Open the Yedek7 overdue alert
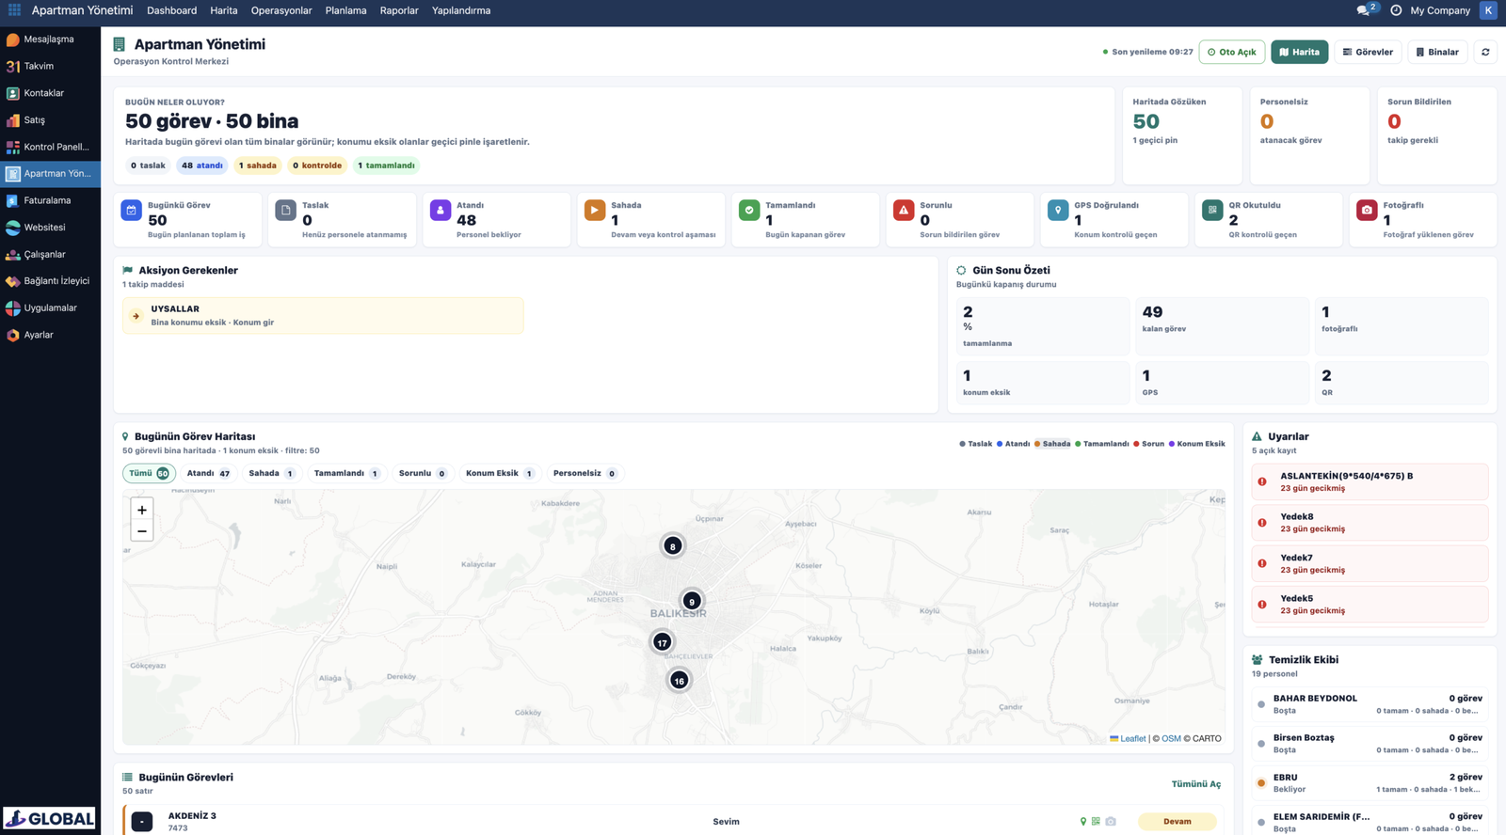This screenshot has width=1506, height=835. pos(1370,564)
